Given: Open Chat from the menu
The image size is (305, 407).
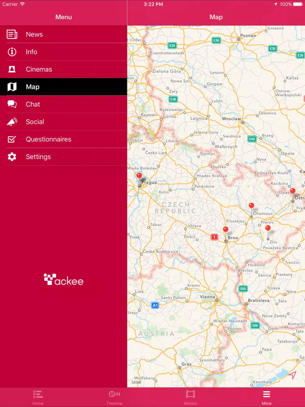Looking at the screenshot, I should point(64,104).
